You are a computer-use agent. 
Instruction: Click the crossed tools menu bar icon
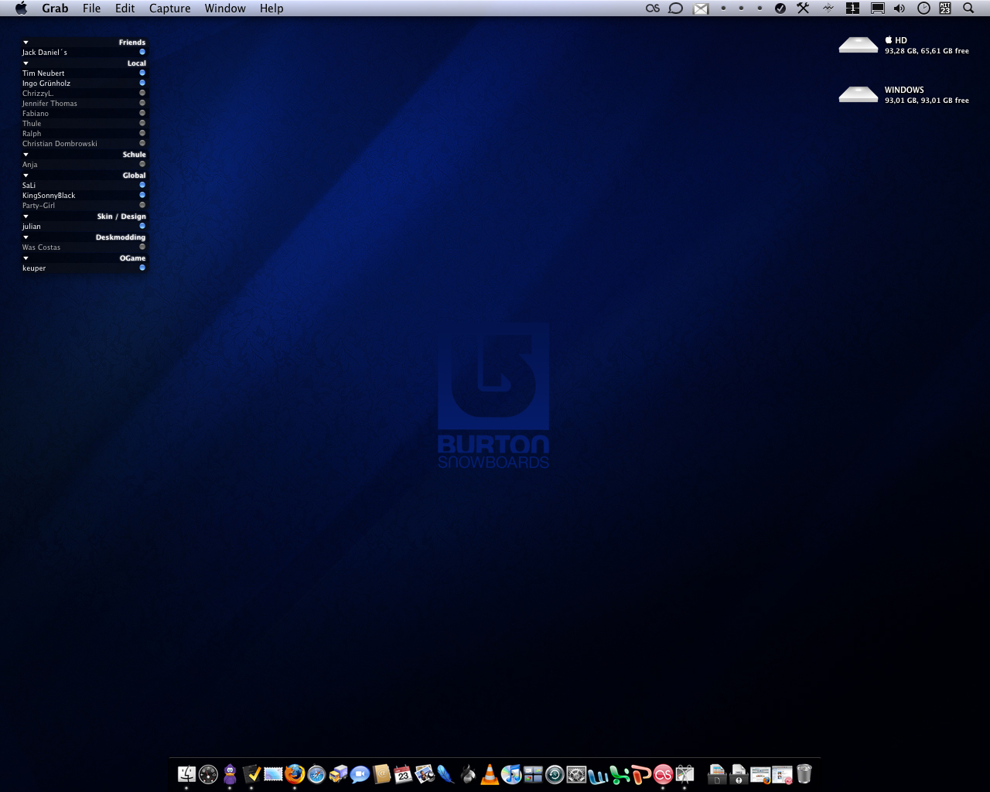click(803, 9)
